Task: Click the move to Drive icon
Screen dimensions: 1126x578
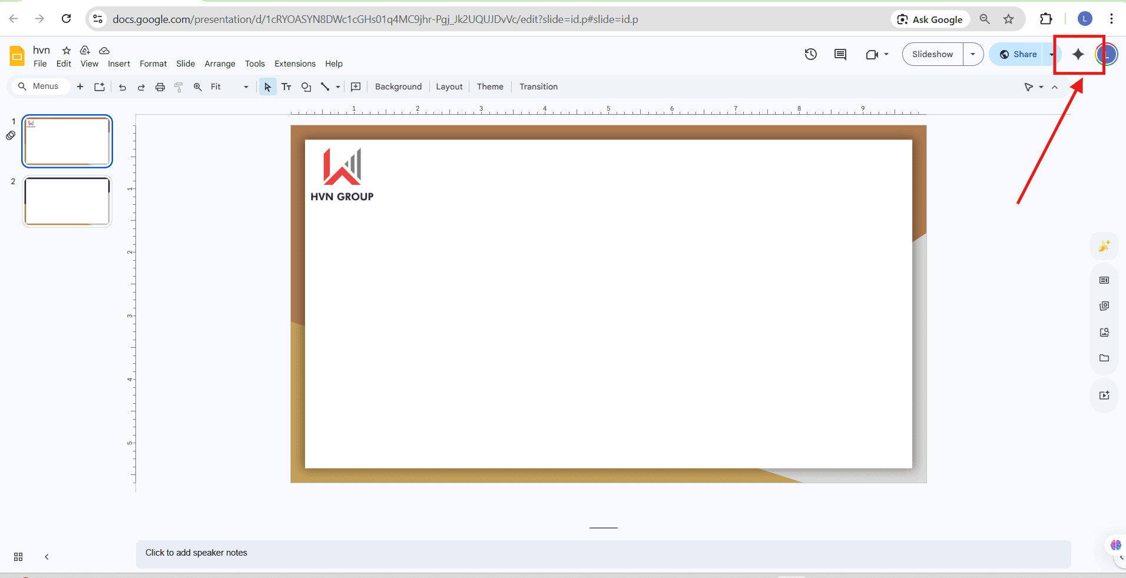Action: point(85,50)
